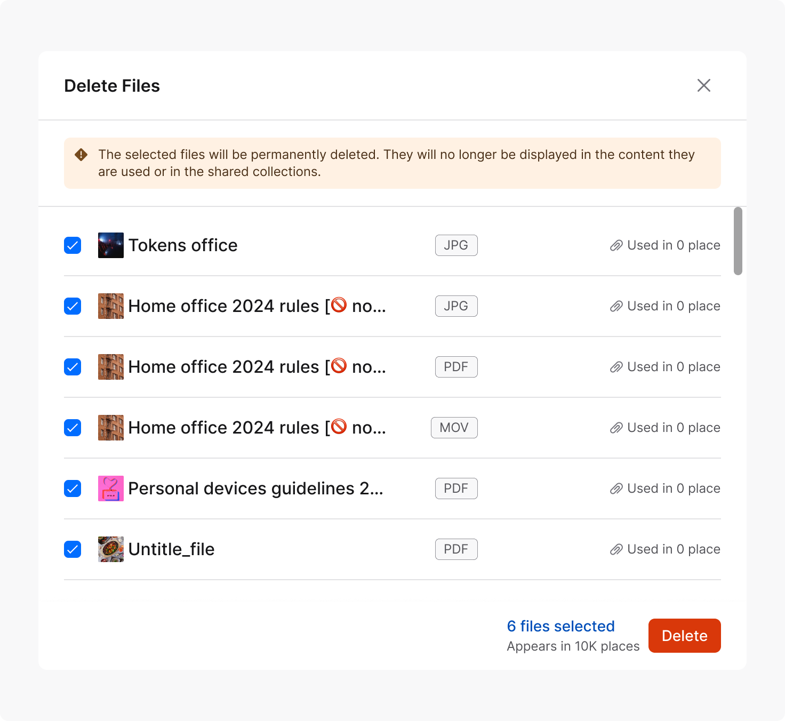Click the prohibited sign in Home office PDF name
The image size is (785, 721).
[339, 366]
